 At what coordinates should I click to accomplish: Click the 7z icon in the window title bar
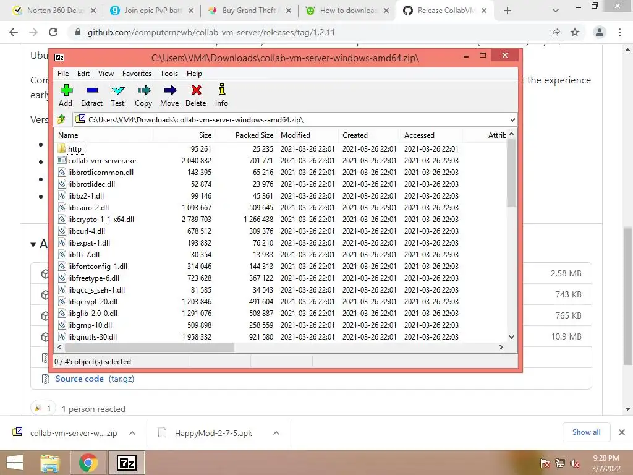59,58
